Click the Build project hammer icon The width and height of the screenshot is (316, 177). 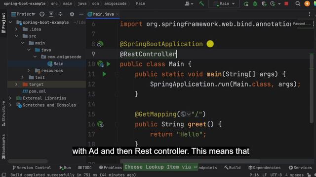click(x=201, y=3)
